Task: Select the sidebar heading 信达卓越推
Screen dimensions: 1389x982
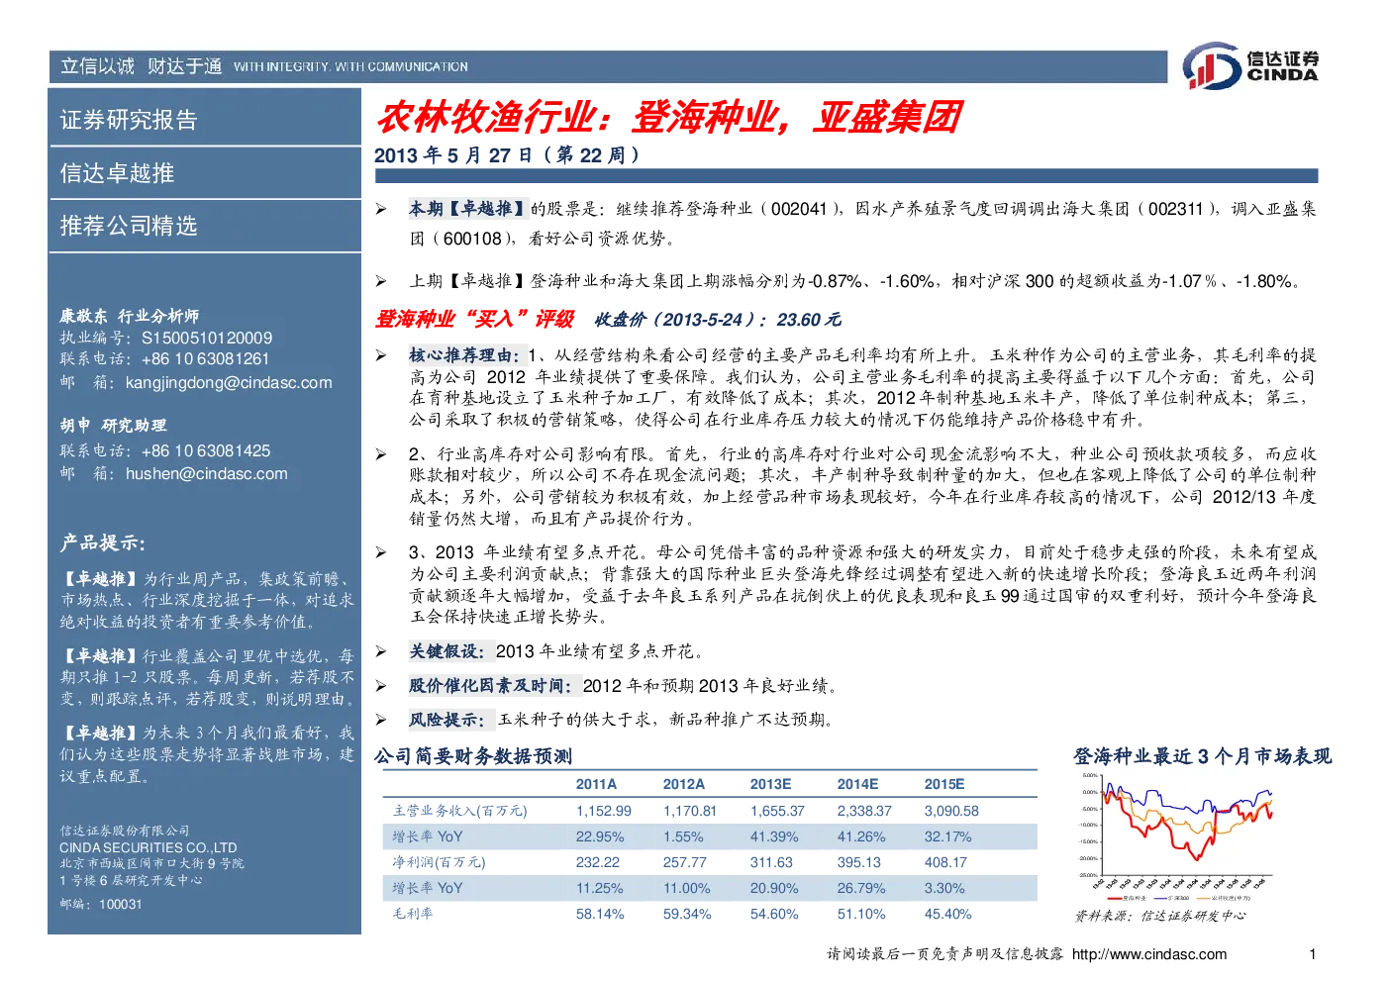Action: point(117,173)
